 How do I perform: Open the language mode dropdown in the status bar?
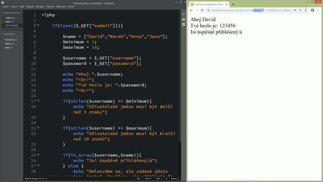coord(159,178)
